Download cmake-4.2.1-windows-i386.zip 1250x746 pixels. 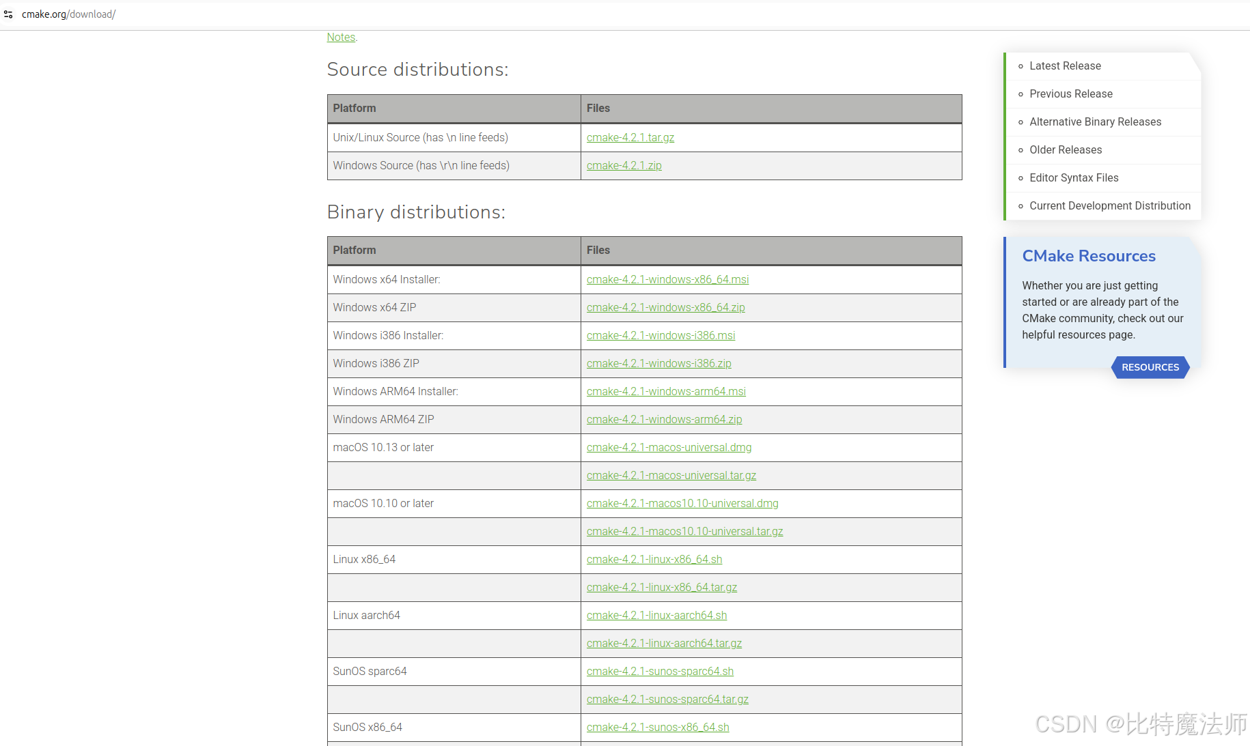658,364
